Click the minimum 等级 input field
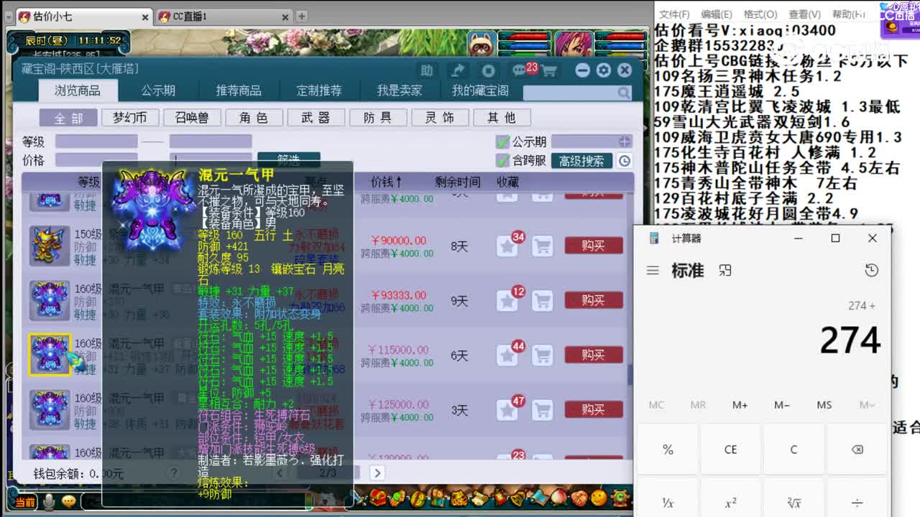The height and width of the screenshot is (517, 920). click(96, 141)
